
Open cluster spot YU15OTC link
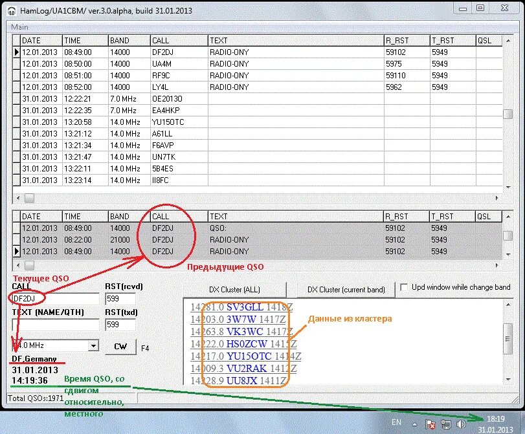point(249,356)
